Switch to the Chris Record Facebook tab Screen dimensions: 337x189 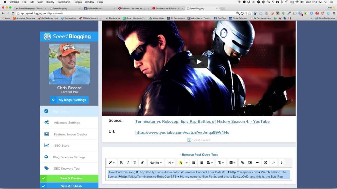[99, 8]
